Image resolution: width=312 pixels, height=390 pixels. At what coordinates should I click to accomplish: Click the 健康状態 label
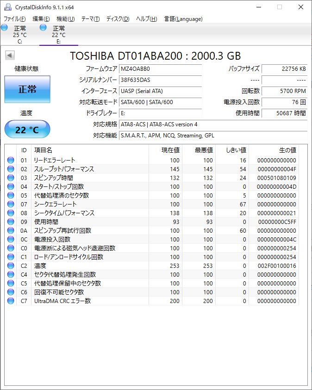(x=27, y=68)
